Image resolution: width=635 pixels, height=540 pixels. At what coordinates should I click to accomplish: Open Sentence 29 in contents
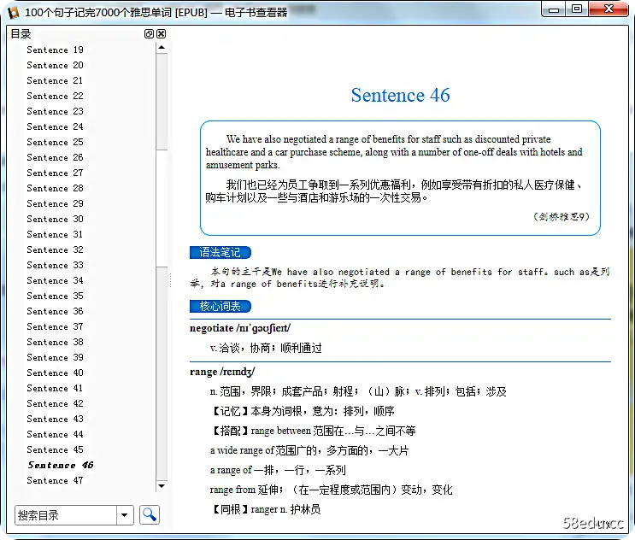pyautogui.click(x=55, y=203)
